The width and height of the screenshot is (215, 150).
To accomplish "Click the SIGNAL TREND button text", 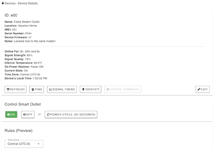I will 64,89.
